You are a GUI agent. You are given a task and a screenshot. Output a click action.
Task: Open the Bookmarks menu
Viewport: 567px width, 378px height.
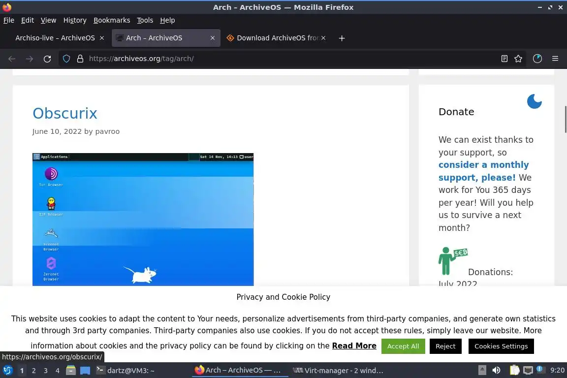pyautogui.click(x=112, y=20)
